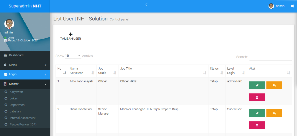
Task: Collapse the Master sidebar section
Action: click(x=25, y=84)
